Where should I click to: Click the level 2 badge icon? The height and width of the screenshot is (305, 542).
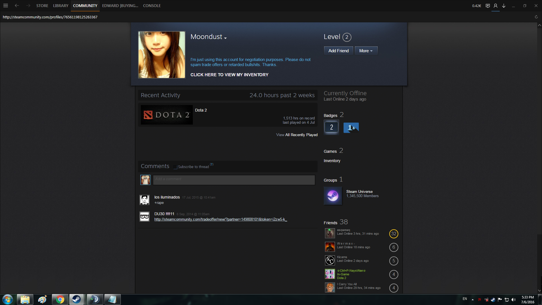[x=331, y=127]
